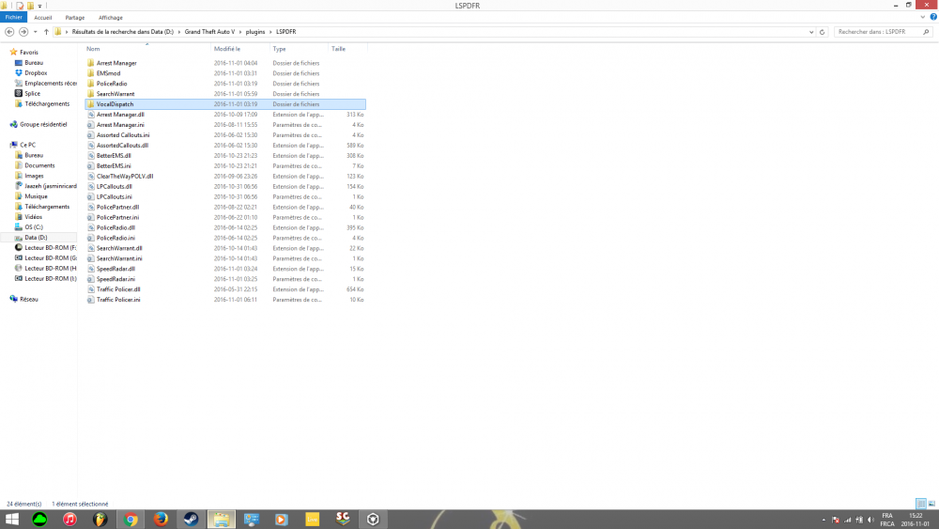Open iTunes from the taskbar
The width and height of the screenshot is (939, 529).
[x=70, y=519]
